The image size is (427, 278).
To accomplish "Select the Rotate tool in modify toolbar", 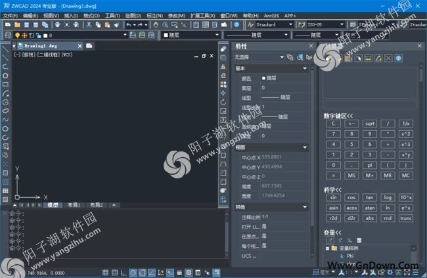I will pyautogui.click(x=223, y=102).
